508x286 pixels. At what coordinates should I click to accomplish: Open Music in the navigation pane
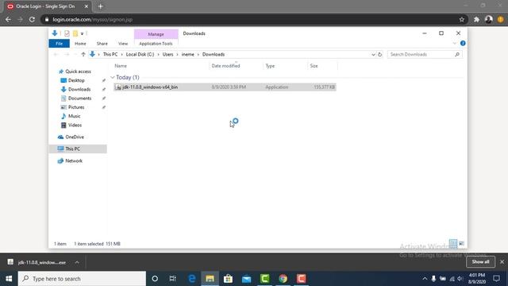coord(74,116)
